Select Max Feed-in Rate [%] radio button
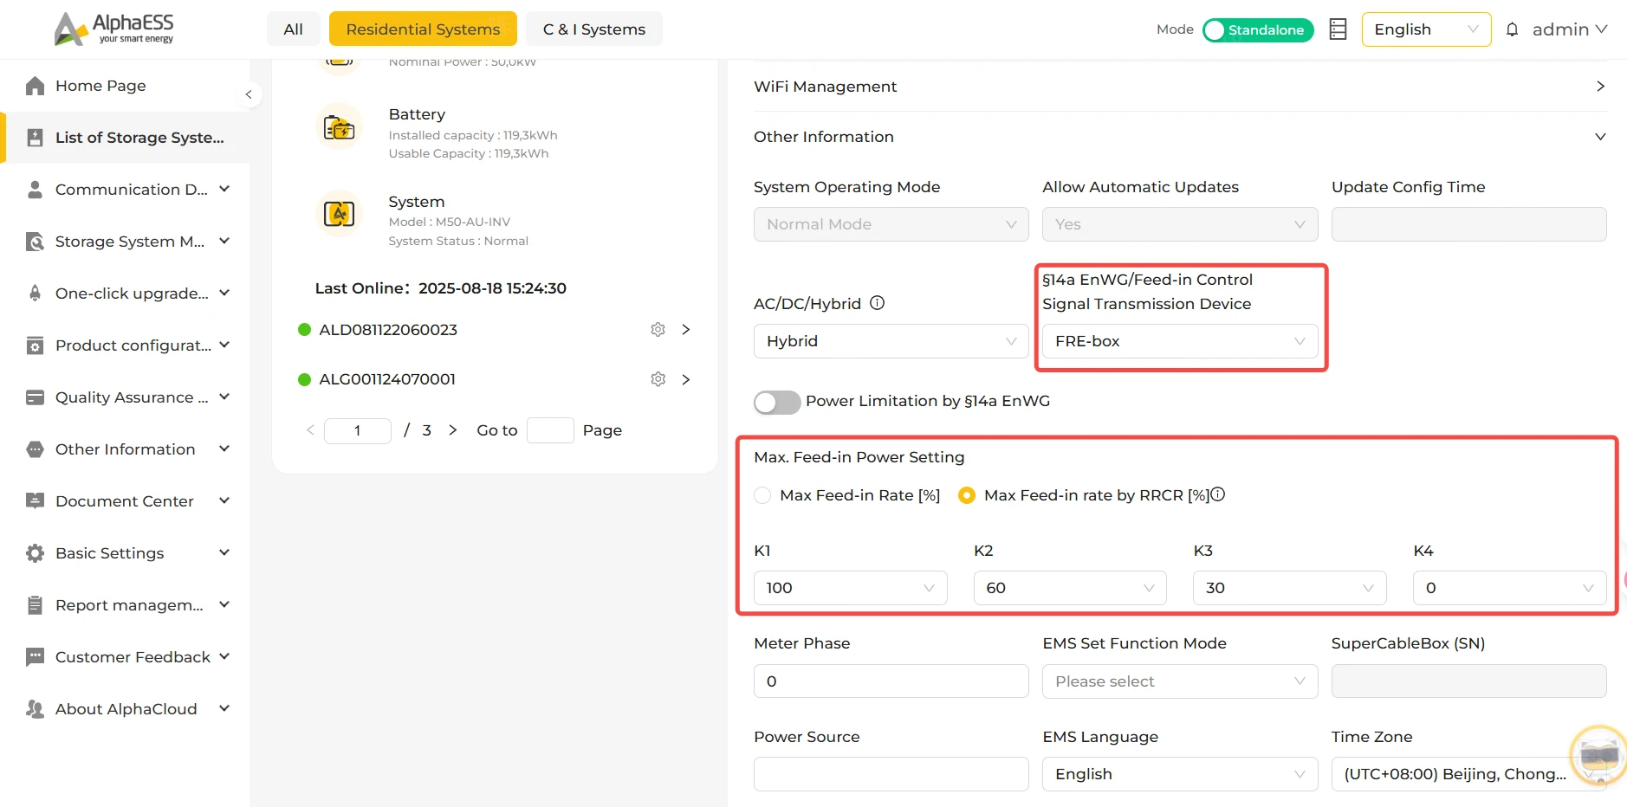 (762, 495)
